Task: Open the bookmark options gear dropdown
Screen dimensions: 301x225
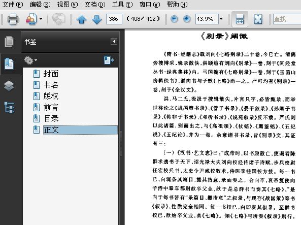Action: click(30, 60)
